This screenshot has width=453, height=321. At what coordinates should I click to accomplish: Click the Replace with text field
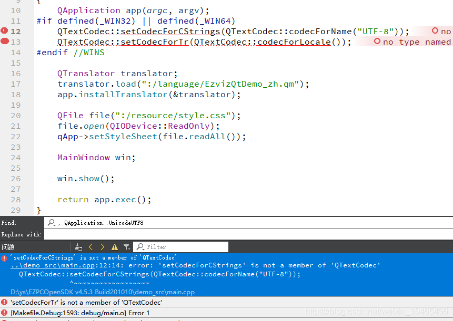(248, 234)
